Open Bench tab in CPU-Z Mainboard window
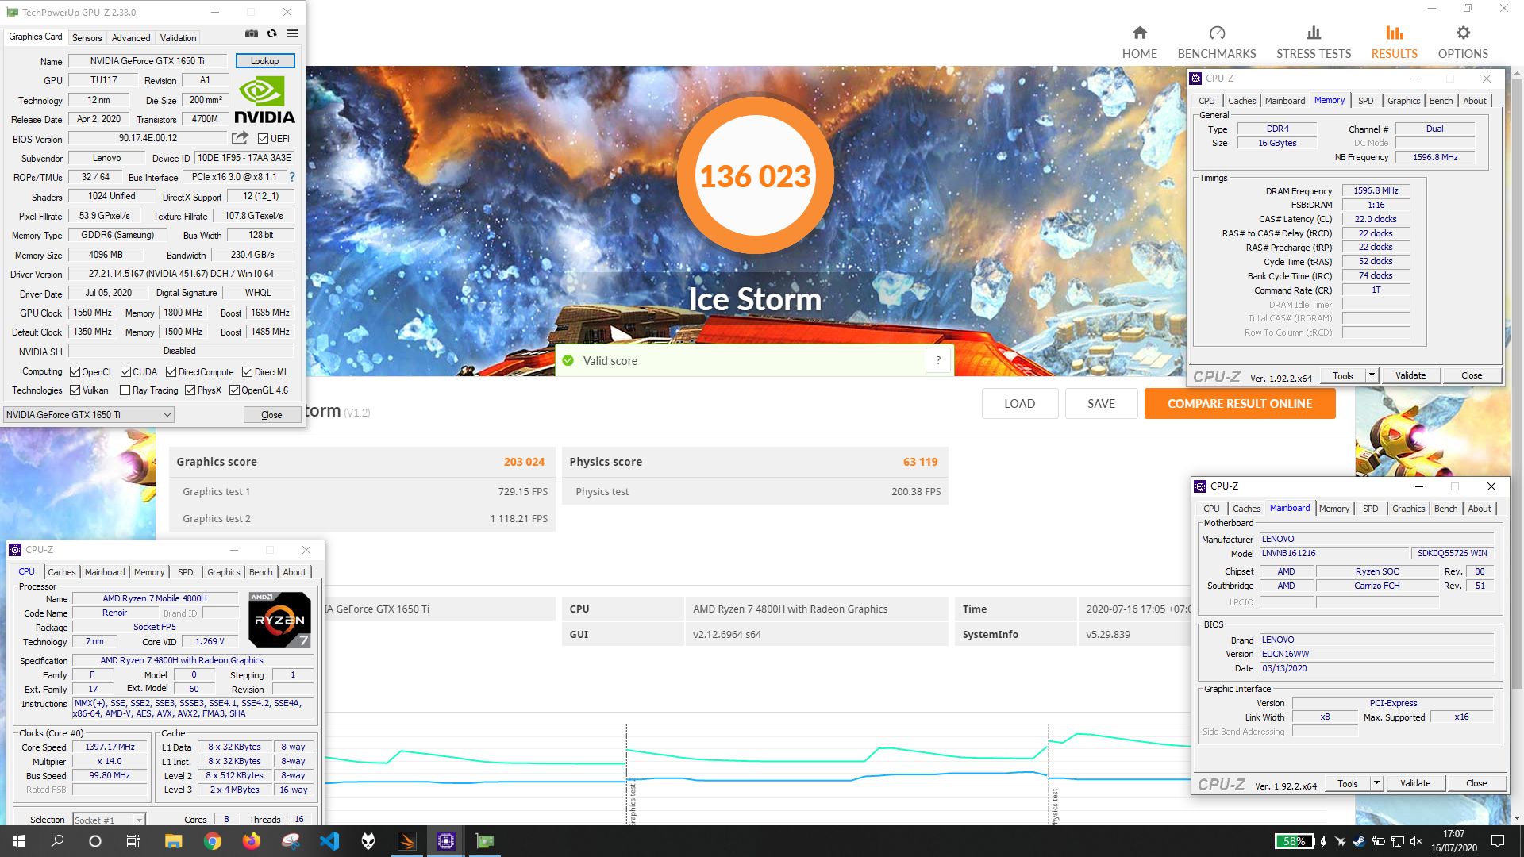 [1445, 509]
